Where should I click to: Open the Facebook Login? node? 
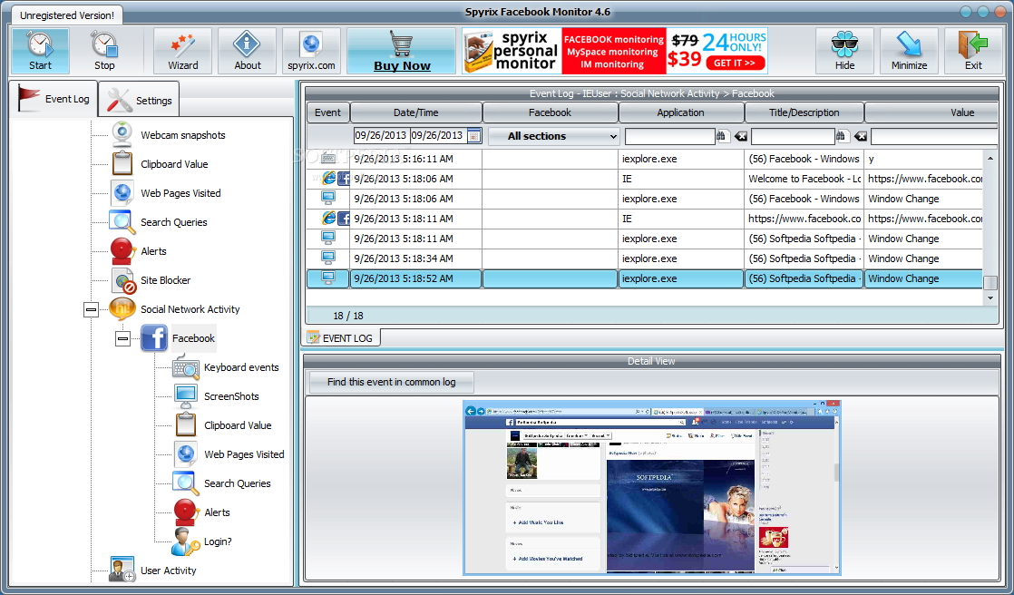[x=218, y=541]
